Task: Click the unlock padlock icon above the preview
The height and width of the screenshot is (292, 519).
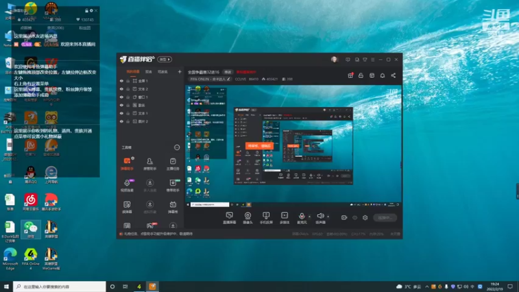Action: click(361, 75)
